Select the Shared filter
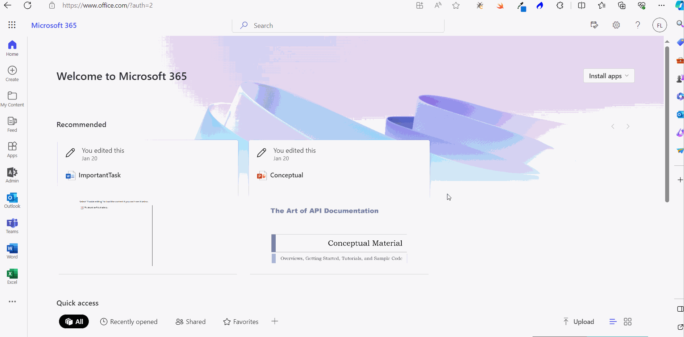This screenshot has height=337, width=684. pyautogui.click(x=191, y=321)
